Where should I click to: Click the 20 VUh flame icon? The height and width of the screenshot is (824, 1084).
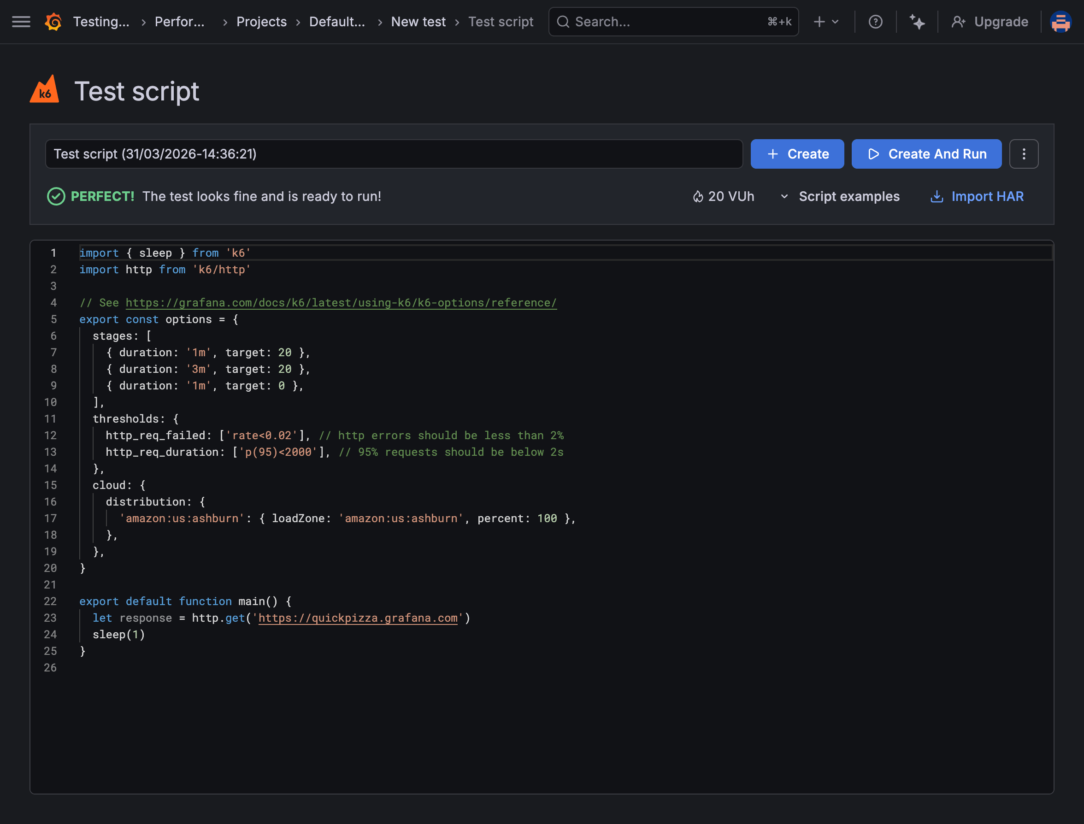(697, 197)
